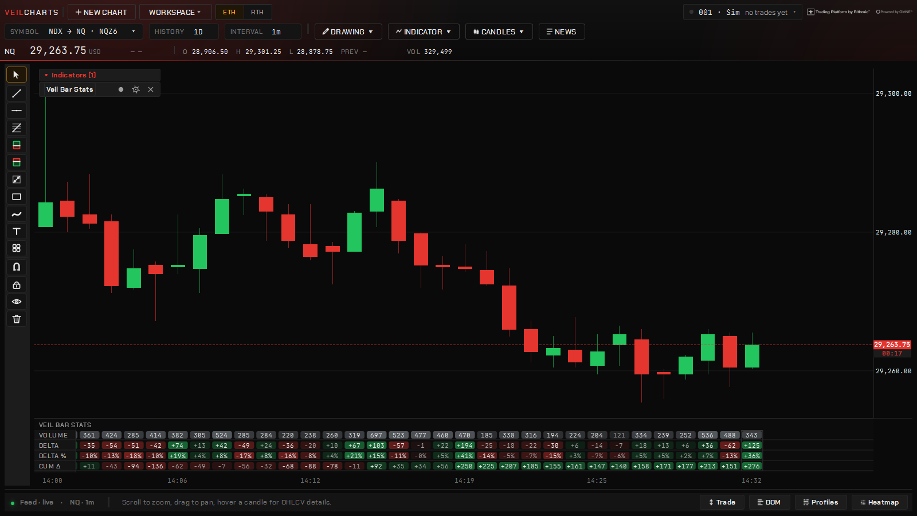917x516 pixels.
Task: Select the cursor pointer tool
Action: click(x=16, y=75)
